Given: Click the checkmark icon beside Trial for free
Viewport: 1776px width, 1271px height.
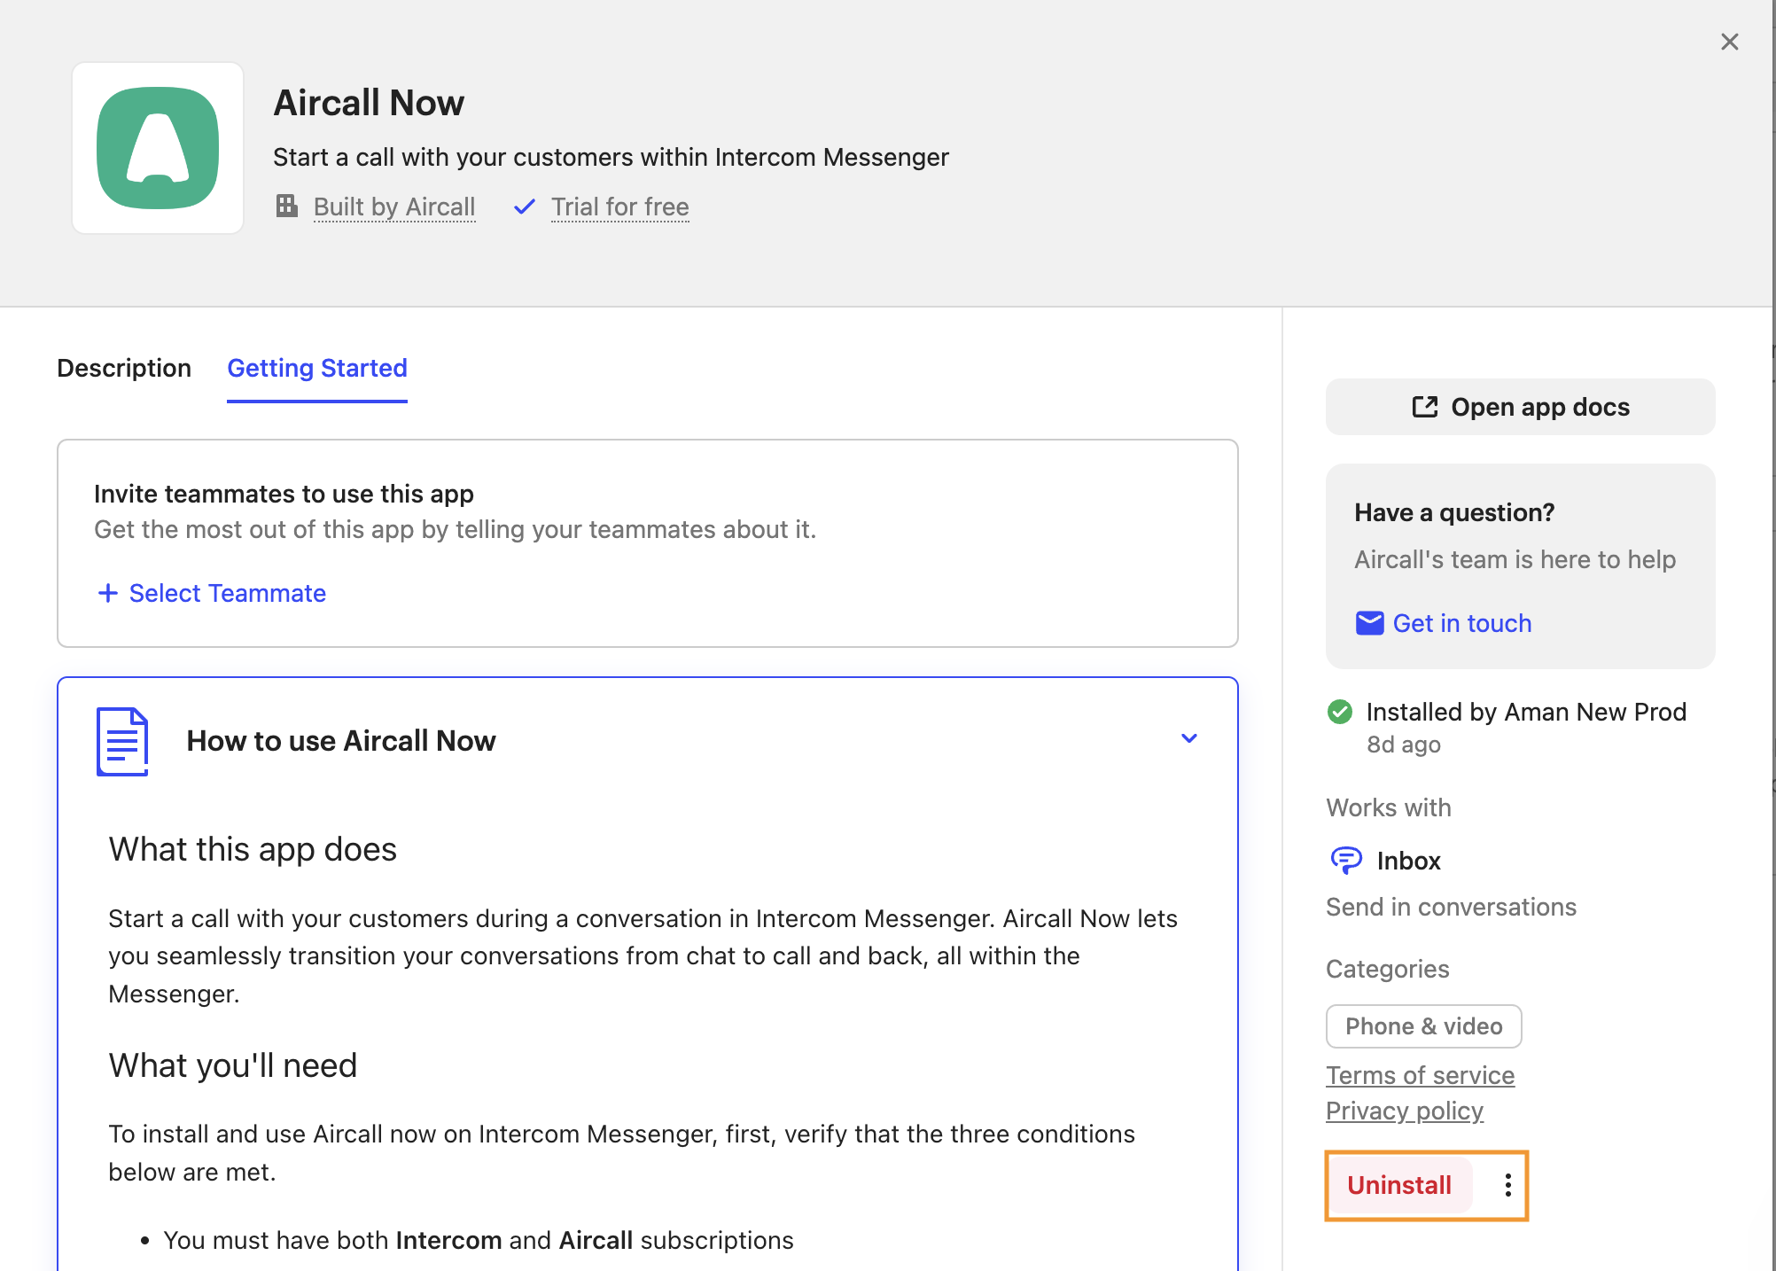Looking at the screenshot, I should 525,207.
